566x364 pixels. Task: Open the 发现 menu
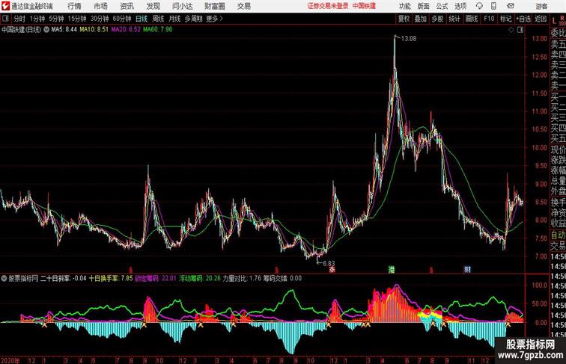(x=153, y=6)
